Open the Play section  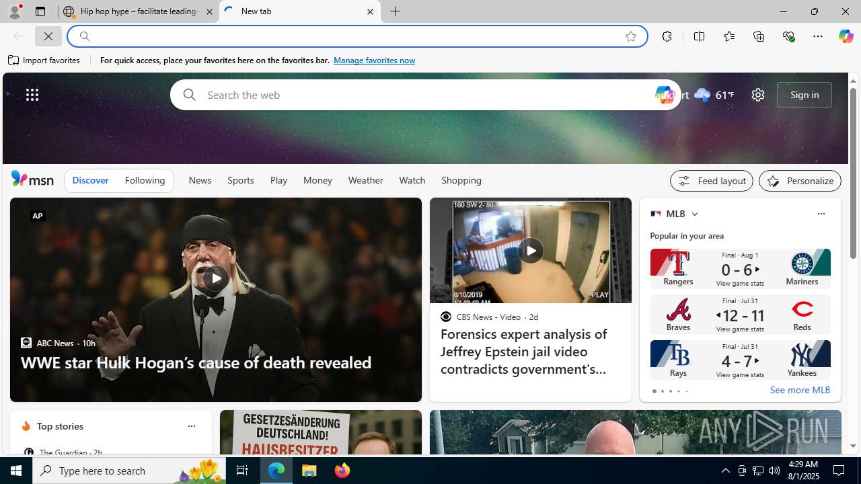pyautogui.click(x=278, y=180)
